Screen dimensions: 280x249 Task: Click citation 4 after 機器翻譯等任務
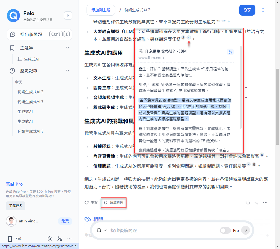pos(189,37)
